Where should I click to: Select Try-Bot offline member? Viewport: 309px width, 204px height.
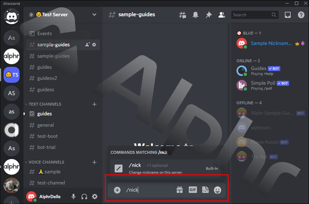click(270, 157)
